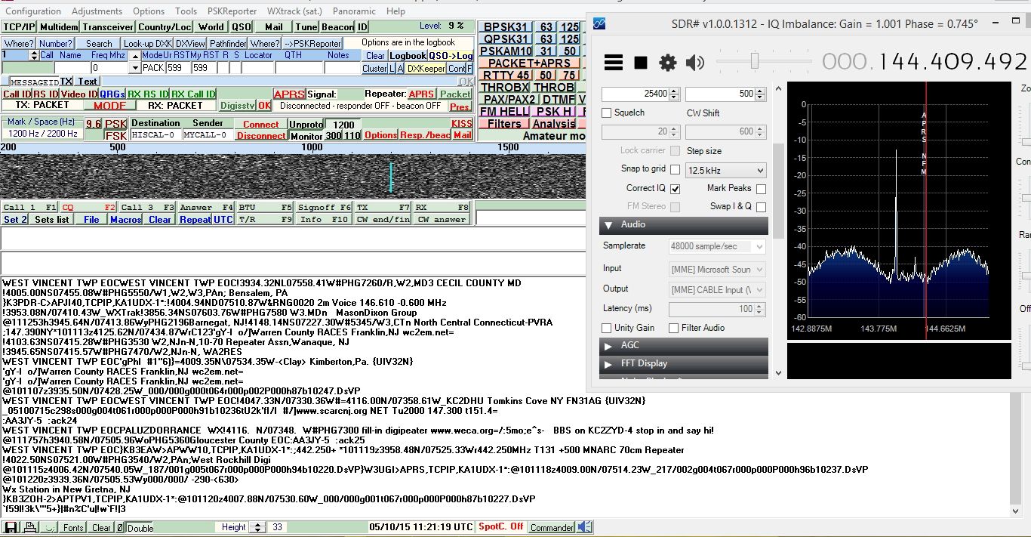Screen dimensions: 1031x537
Task: Select 110 baud rate button
Action: click(x=352, y=136)
